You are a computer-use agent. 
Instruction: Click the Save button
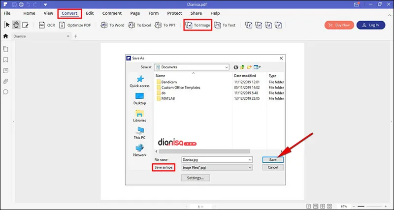click(272, 160)
